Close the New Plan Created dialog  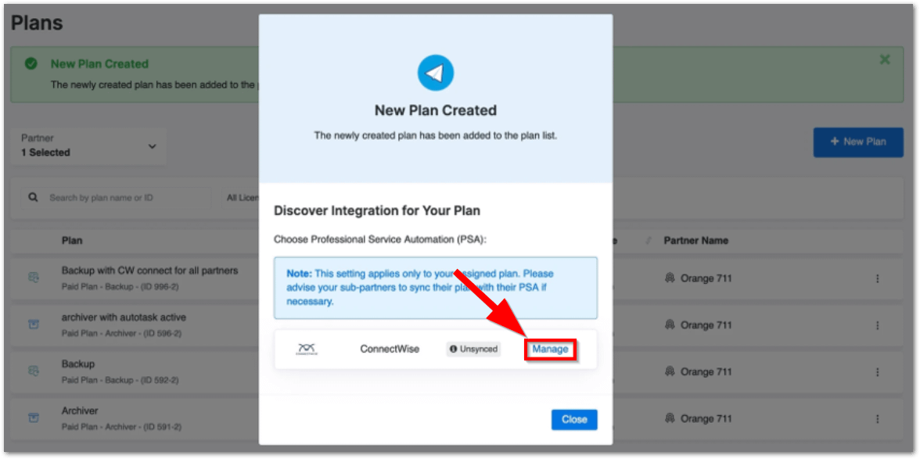tap(573, 419)
